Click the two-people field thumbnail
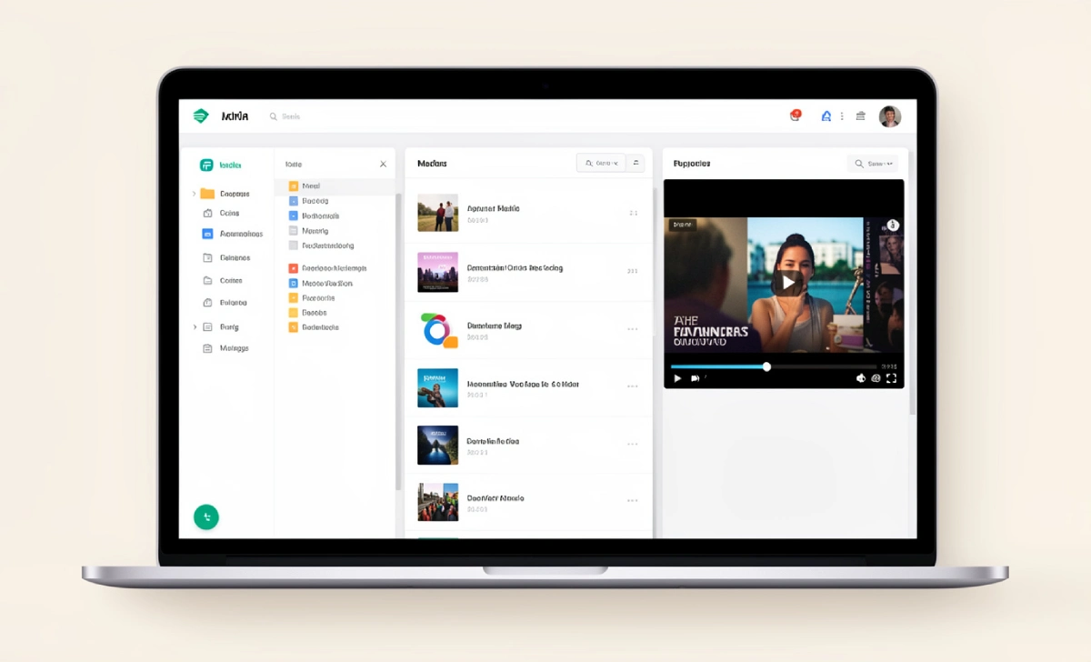This screenshot has width=1091, height=662. [x=437, y=214]
